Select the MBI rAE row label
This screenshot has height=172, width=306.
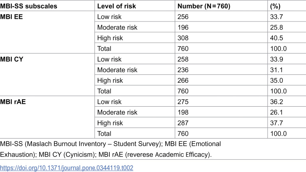pyautogui.click(x=13, y=102)
